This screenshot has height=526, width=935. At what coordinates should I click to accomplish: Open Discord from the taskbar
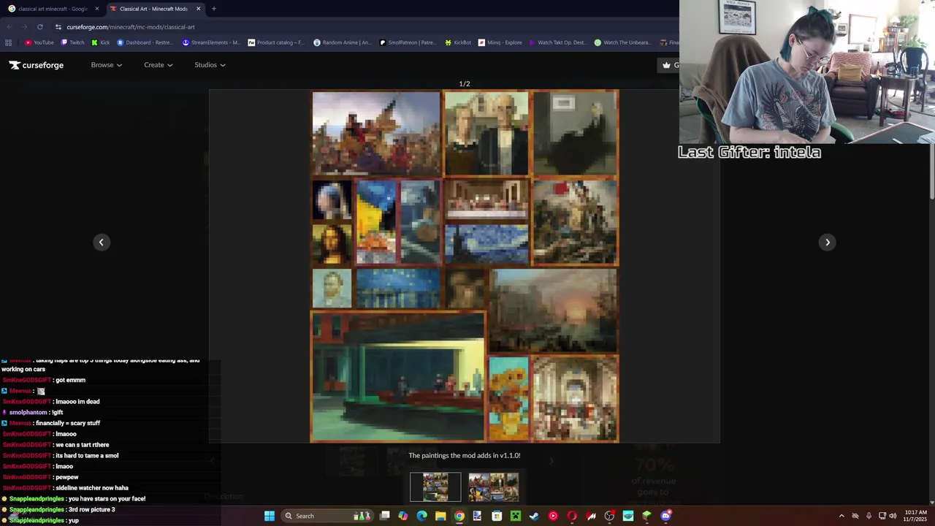pyautogui.click(x=665, y=516)
